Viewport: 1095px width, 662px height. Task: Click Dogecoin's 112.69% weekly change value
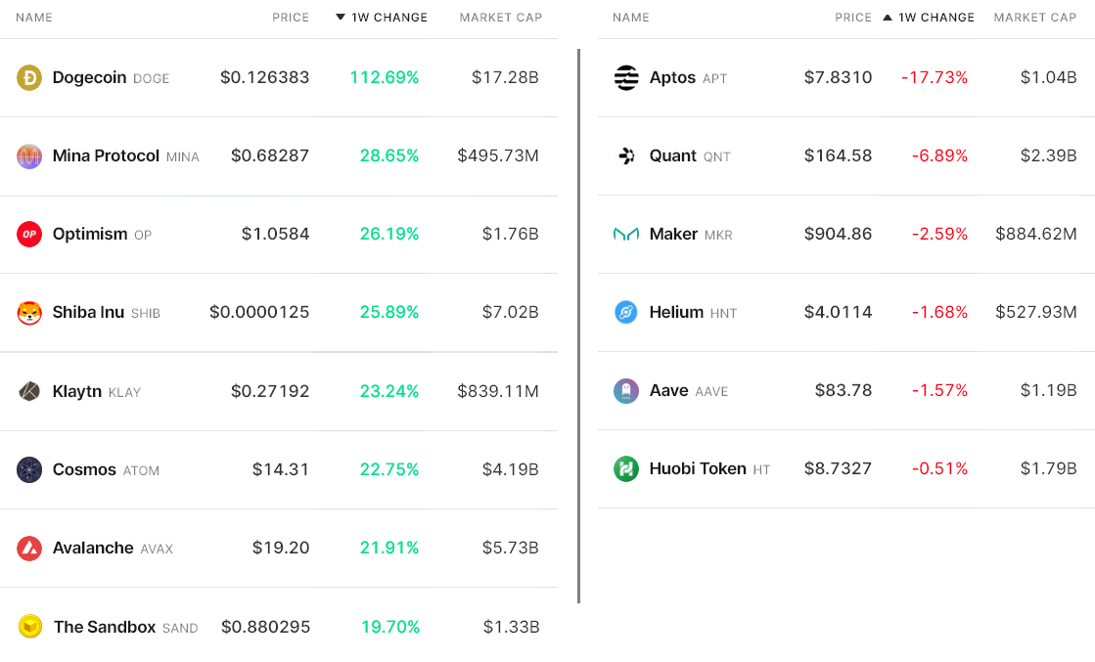click(385, 77)
